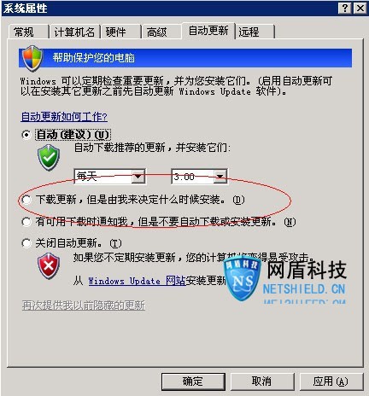Click the Windows security shield icon in header
The image size is (369, 396).
tap(32, 58)
